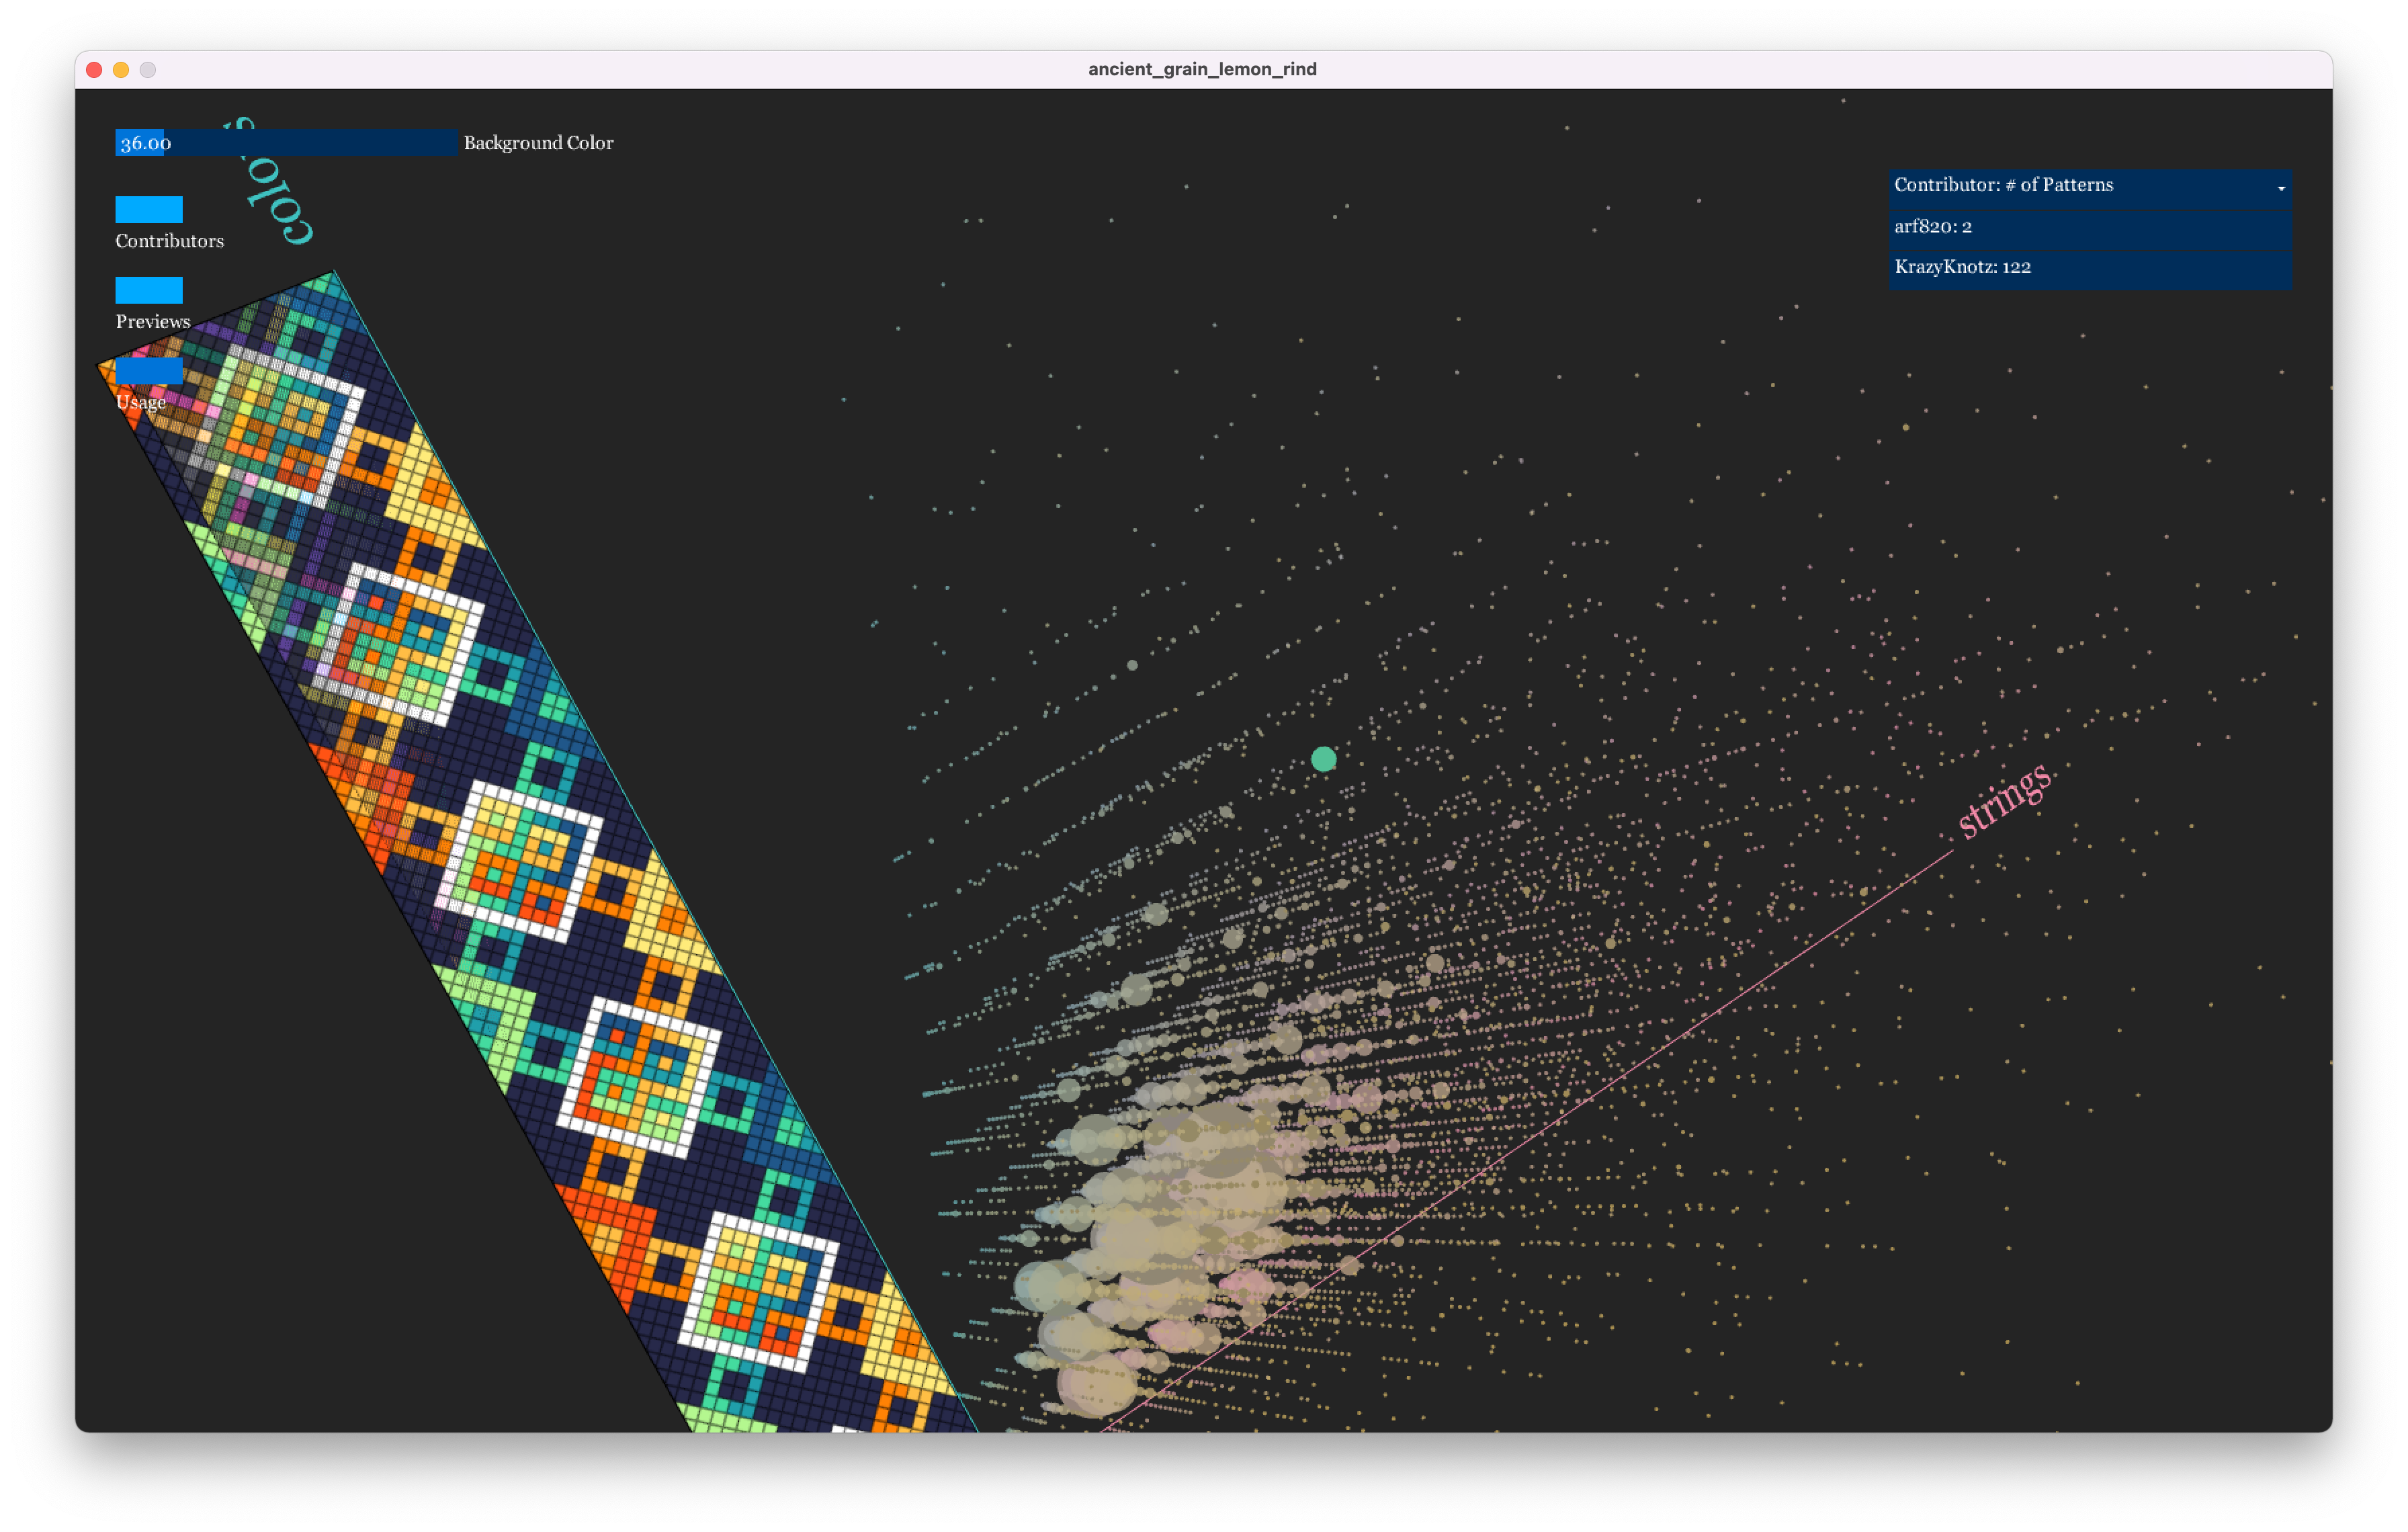2408x1532 pixels.
Task: Click the Contributors label under the toggle
Action: tap(169, 241)
